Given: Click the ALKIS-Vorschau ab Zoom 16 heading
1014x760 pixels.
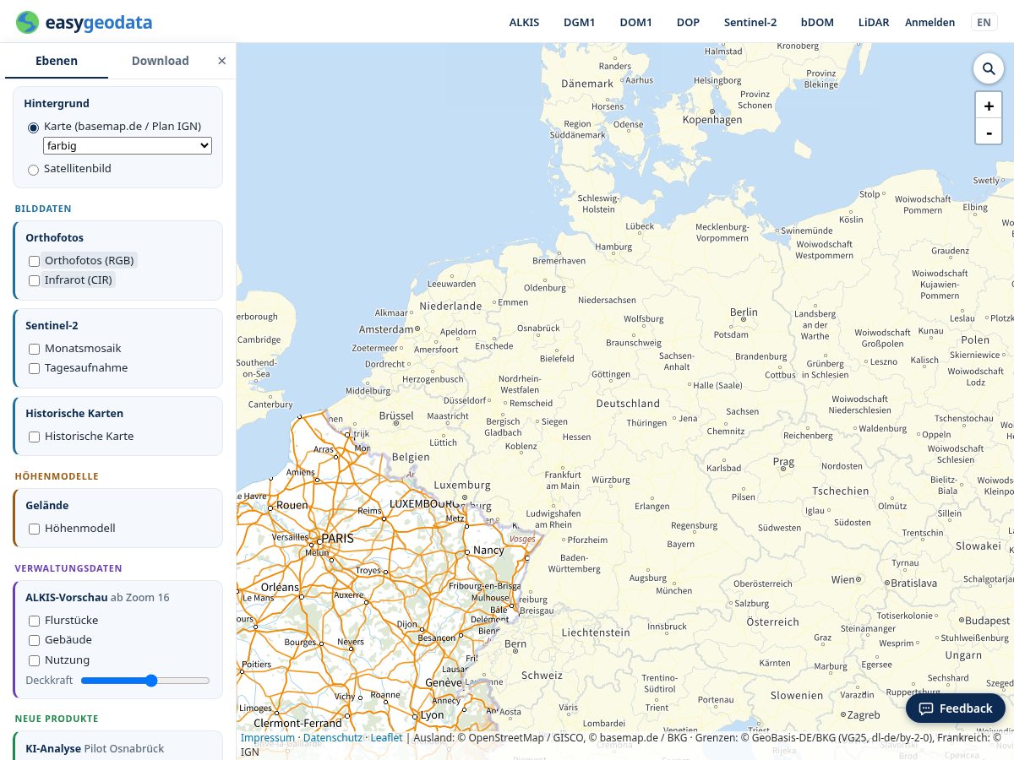Looking at the screenshot, I should pyautogui.click(x=97, y=597).
